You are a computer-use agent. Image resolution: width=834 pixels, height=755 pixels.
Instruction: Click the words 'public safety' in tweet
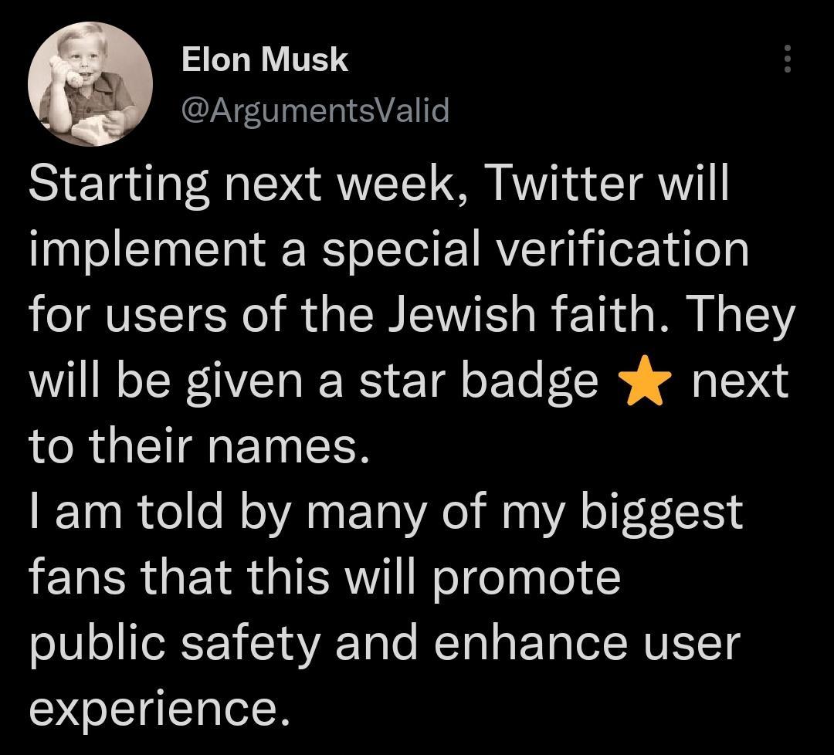(175, 643)
